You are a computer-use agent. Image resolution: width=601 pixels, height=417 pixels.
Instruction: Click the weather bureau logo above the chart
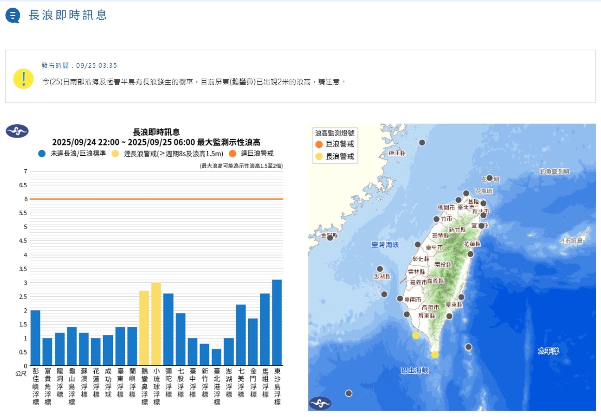17,131
